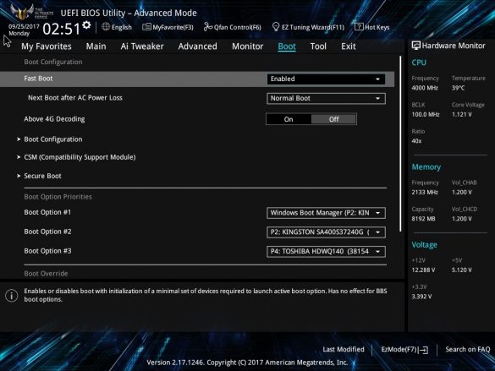This screenshot has width=495, height=371.
Task: Click the Boot Option #2 label
Action: [x=47, y=232]
